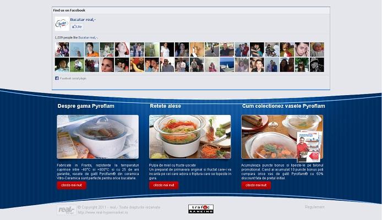382x220 pixels.
Task: Click the hat-wearing person photo ending the bottom row
Action: [317, 65]
